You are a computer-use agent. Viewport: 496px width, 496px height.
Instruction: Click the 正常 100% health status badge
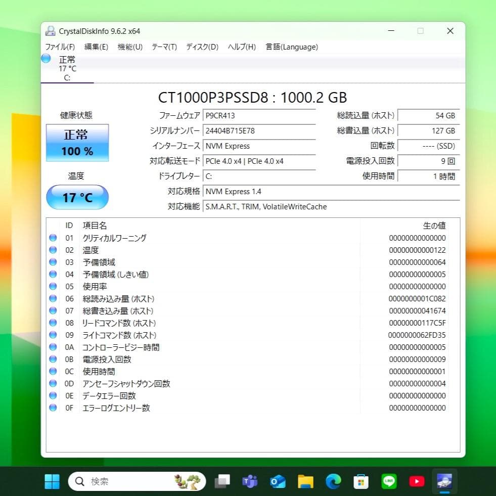click(77, 142)
